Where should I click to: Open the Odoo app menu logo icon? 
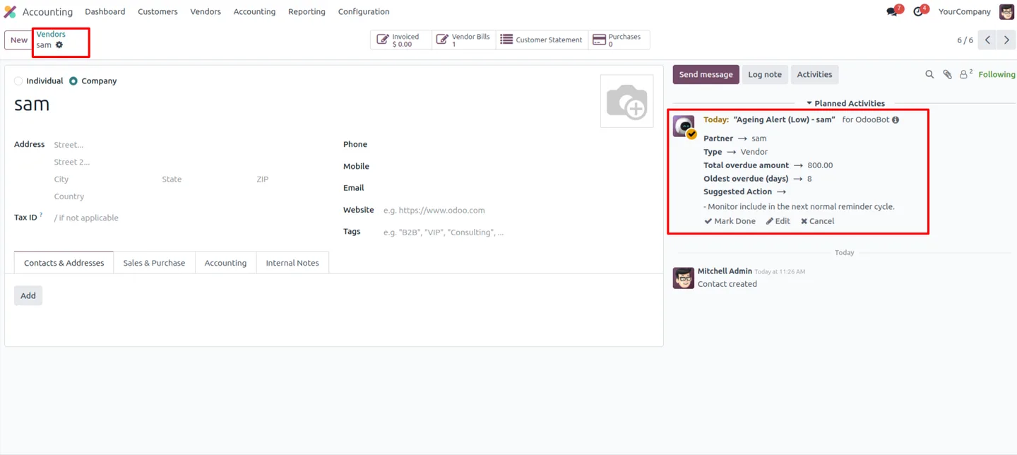10,12
